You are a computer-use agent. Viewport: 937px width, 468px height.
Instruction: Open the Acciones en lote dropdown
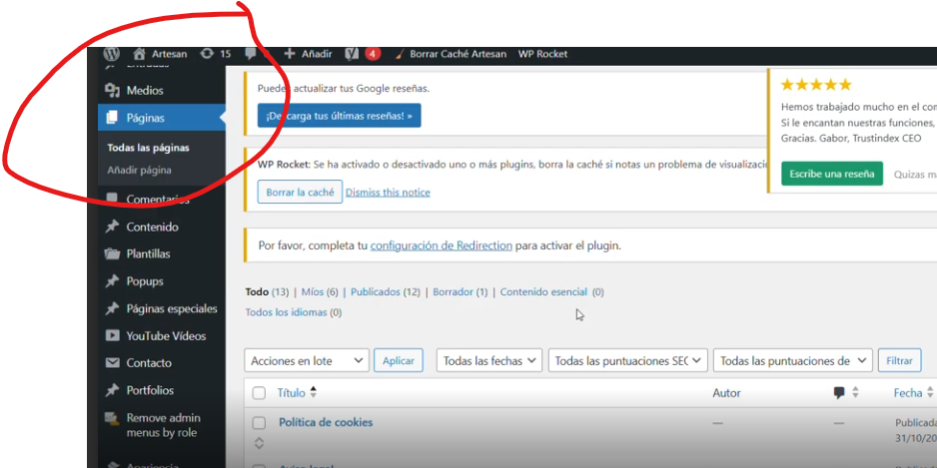[307, 361]
